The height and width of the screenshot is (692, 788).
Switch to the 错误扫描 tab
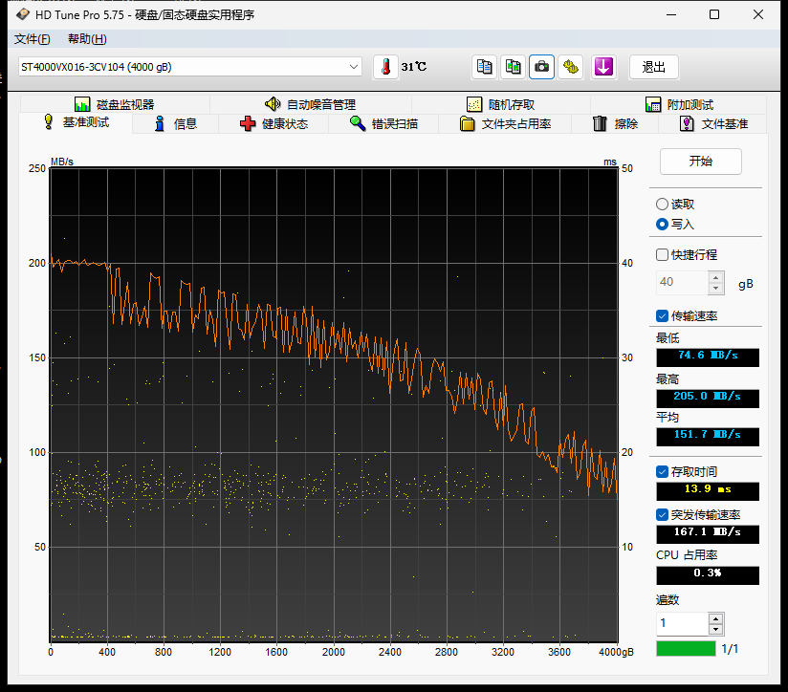coord(383,123)
